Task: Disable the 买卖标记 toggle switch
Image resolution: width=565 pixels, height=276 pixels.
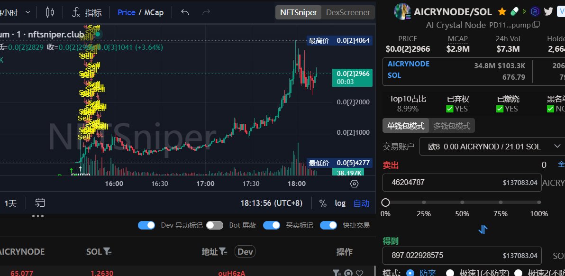Action: [272, 225]
